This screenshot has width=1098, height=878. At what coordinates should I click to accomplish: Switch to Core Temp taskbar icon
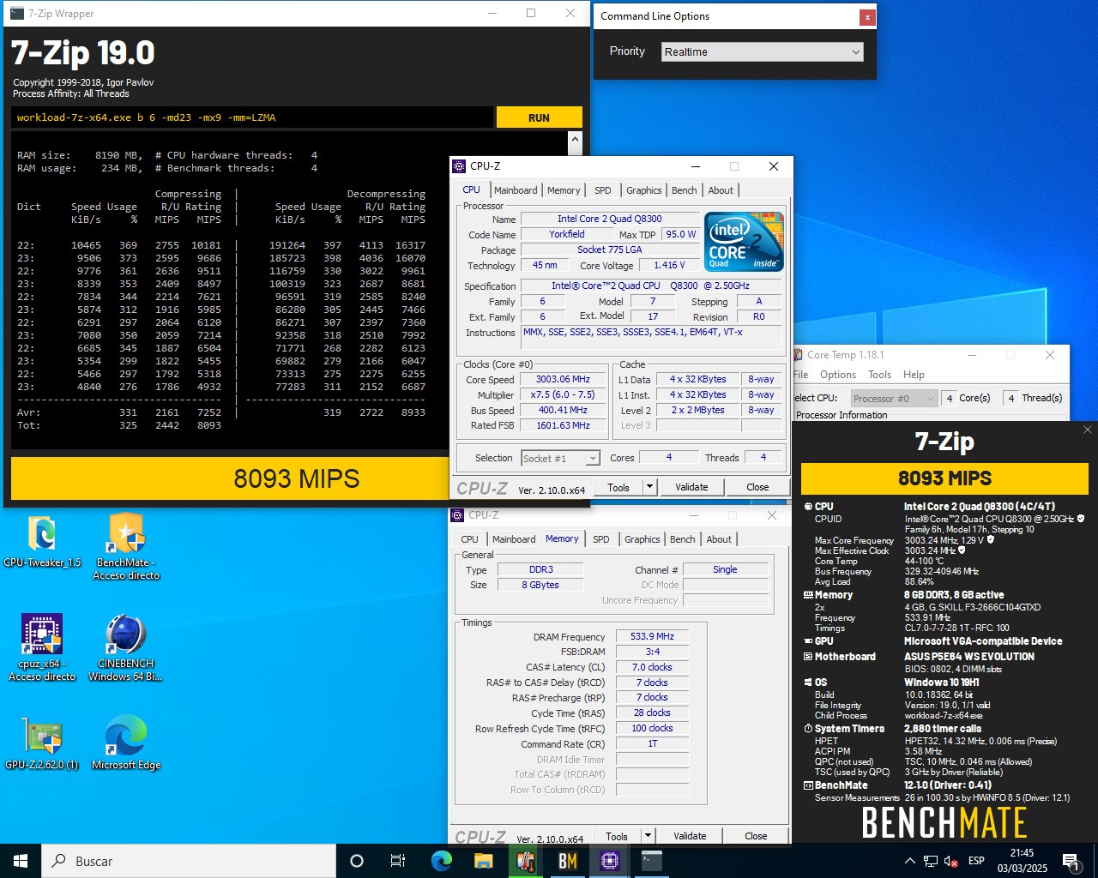[x=525, y=861]
